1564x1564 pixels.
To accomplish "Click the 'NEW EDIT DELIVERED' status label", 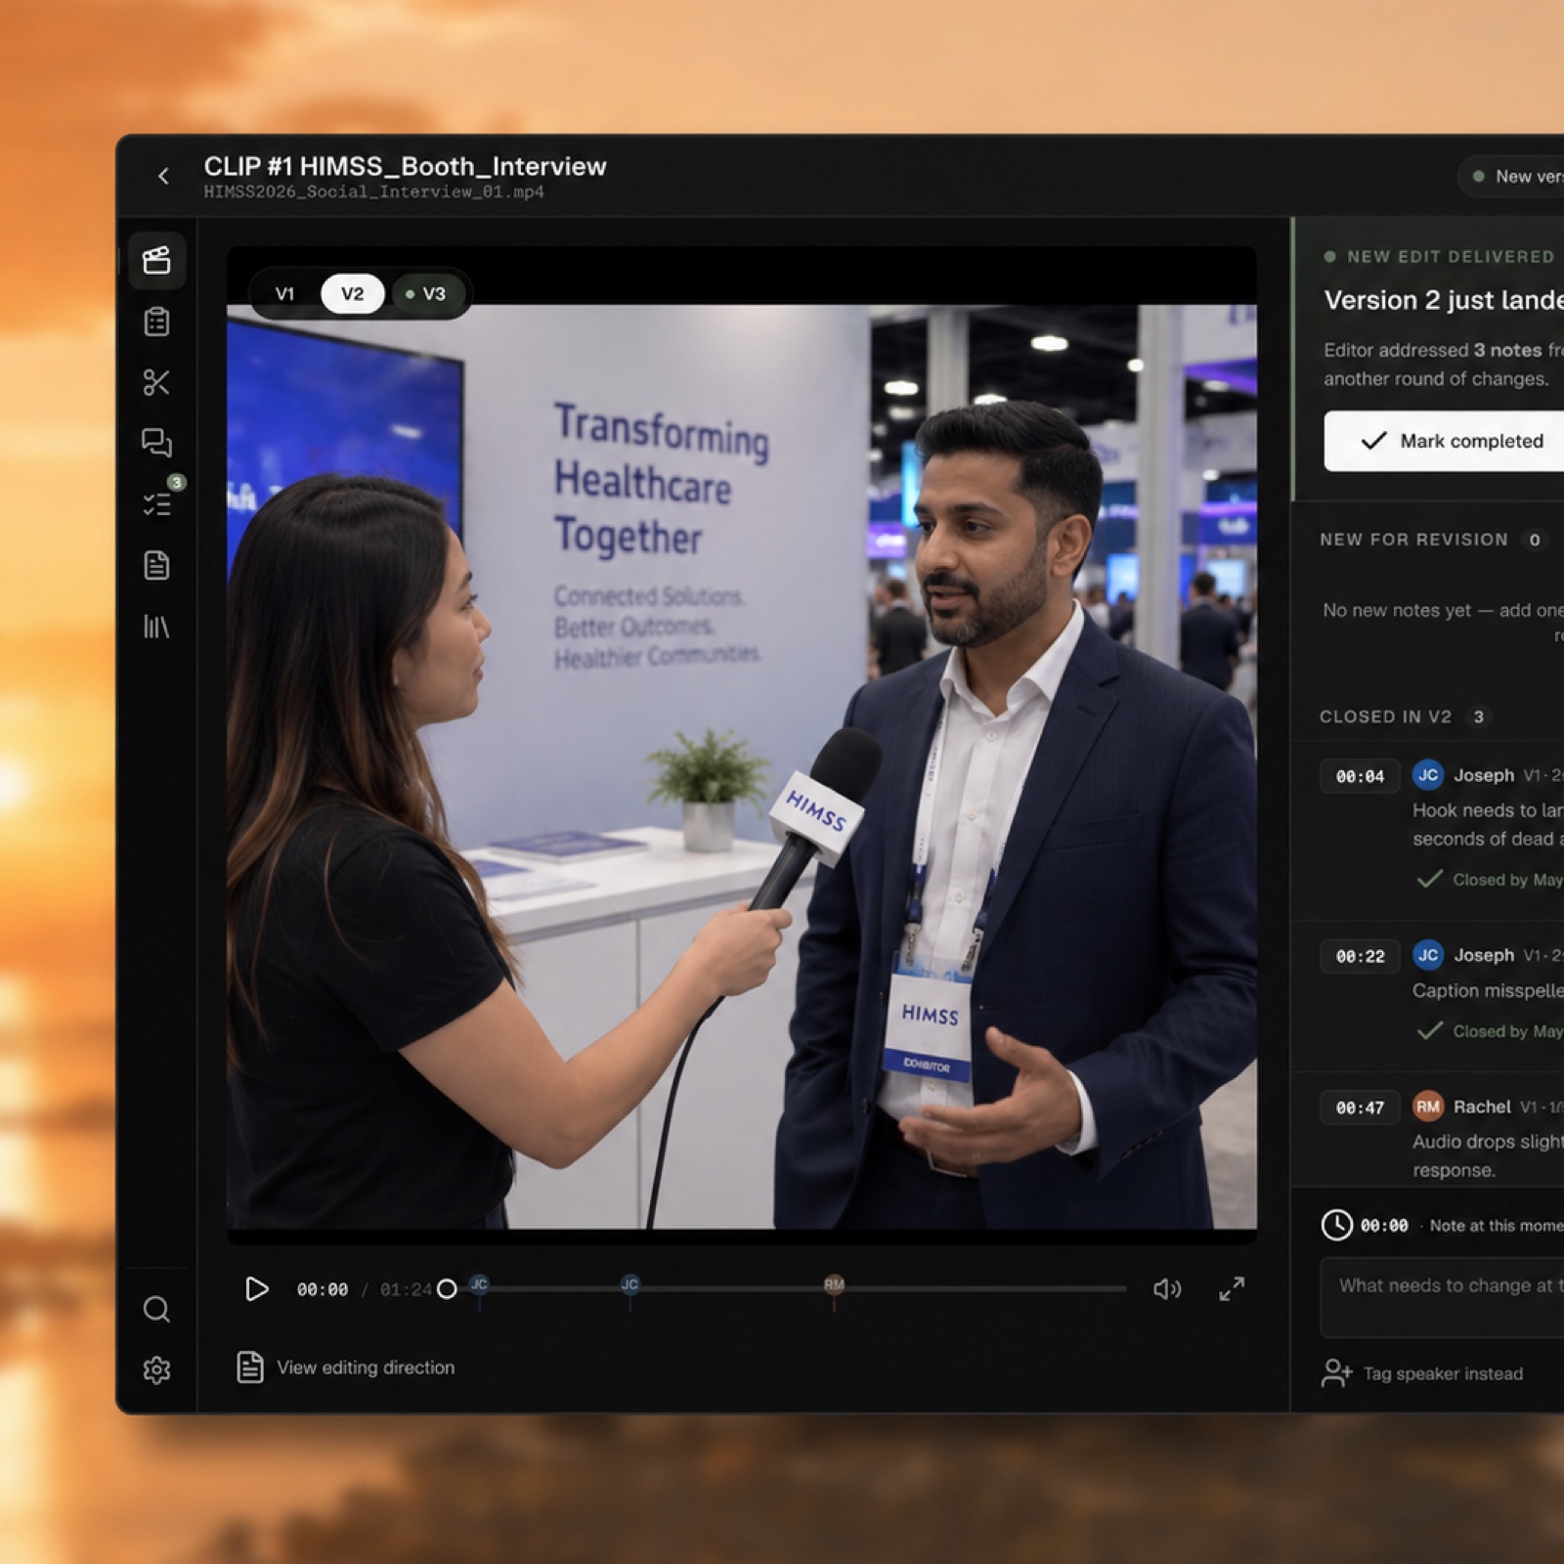I will click(x=1451, y=256).
